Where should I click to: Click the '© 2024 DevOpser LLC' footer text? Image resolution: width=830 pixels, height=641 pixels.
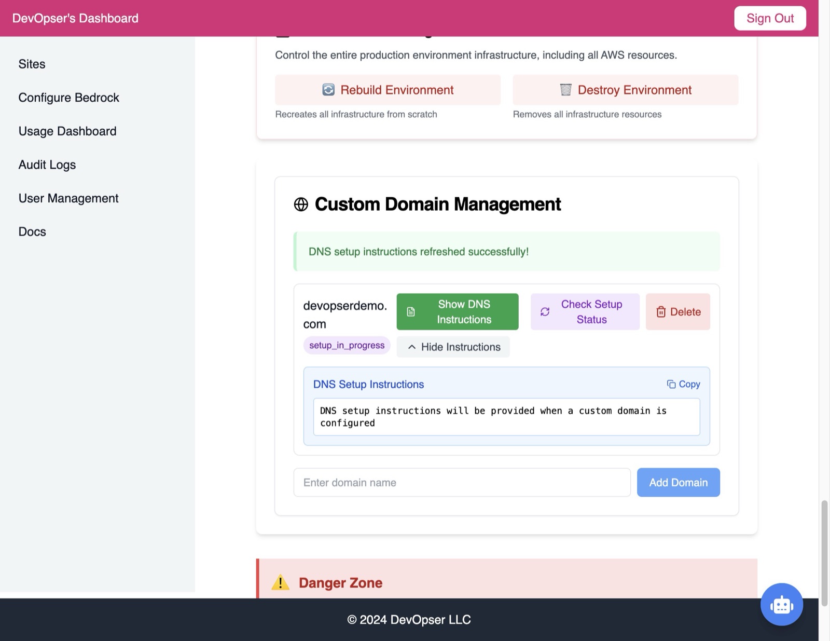(409, 620)
